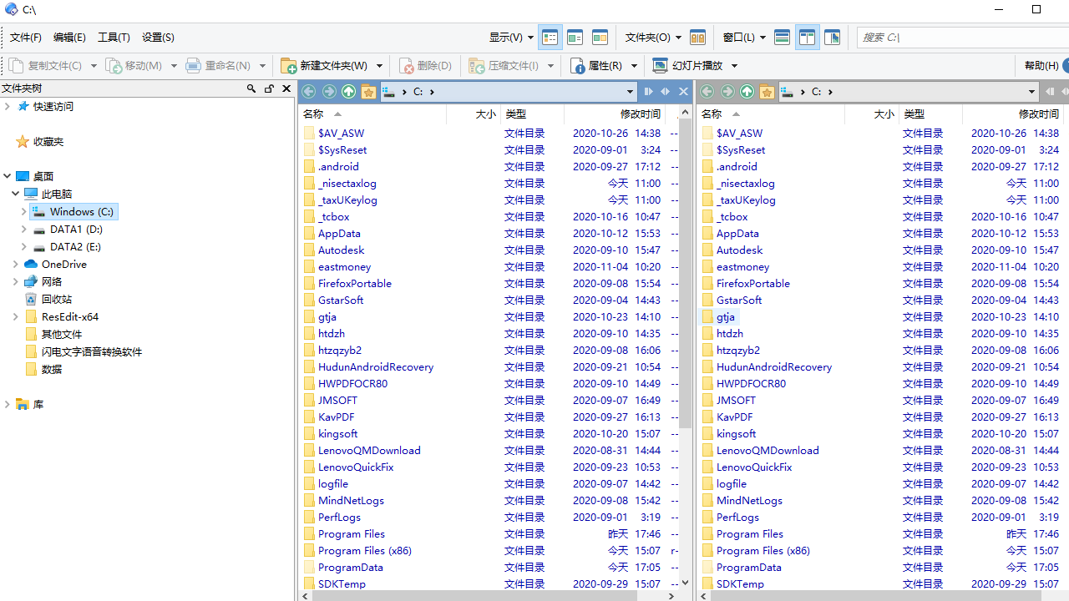Go up one level in right panel

click(747, 92)
